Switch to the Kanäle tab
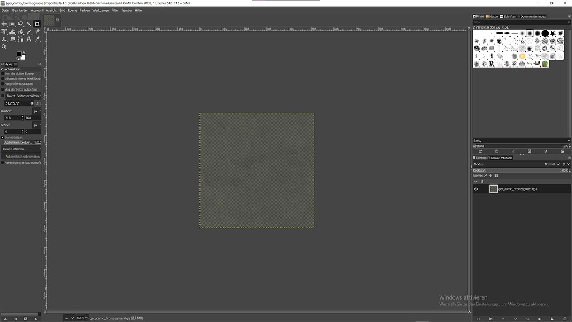The height and width of the screenshot is (322, 572). point(495,158)
